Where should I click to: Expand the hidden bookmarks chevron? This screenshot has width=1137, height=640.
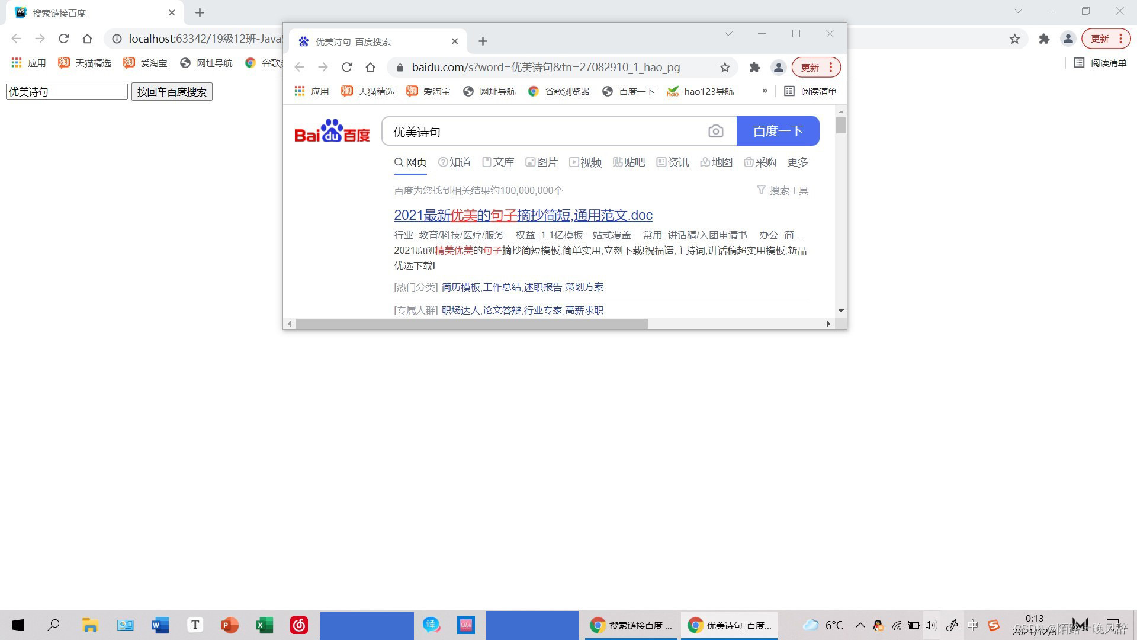pos(765,91)
